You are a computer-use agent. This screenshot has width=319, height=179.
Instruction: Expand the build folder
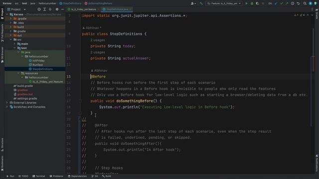[11, 27]
